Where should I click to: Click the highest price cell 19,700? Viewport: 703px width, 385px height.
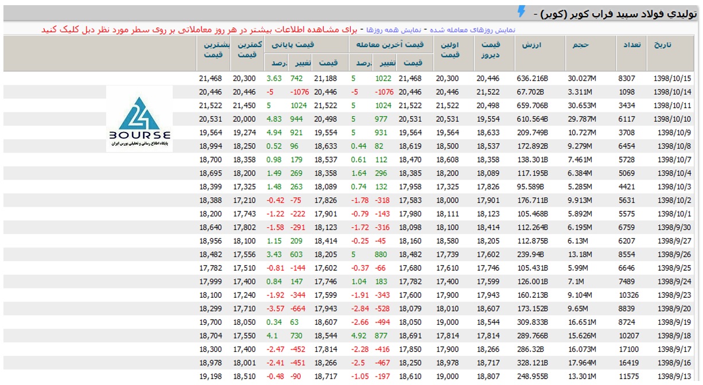tap(211, 322)
